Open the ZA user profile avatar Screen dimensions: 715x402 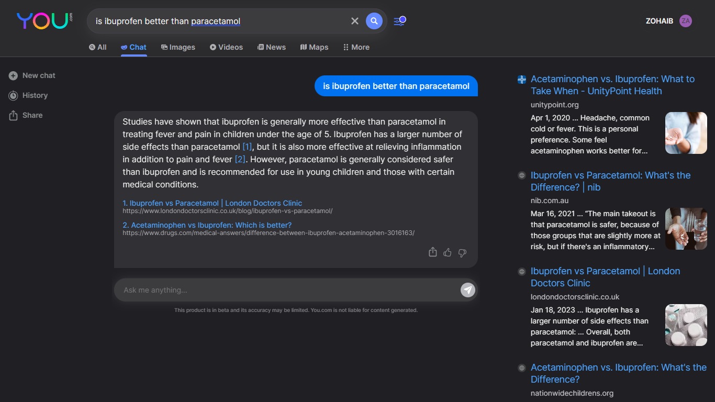point(685,21)
